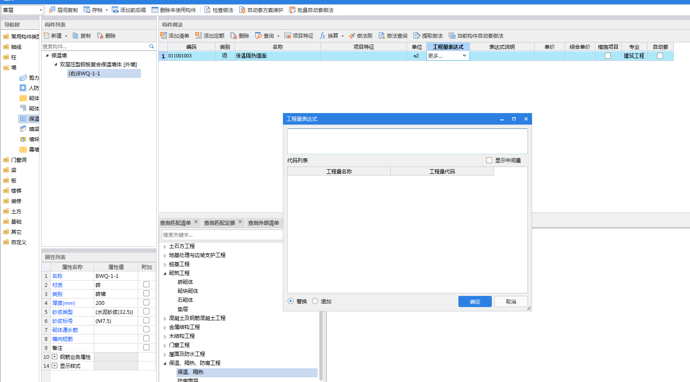This screenshot has height=382, width=690.
Task: Select 替换 radio button
Action: click(x=291, y=301)
